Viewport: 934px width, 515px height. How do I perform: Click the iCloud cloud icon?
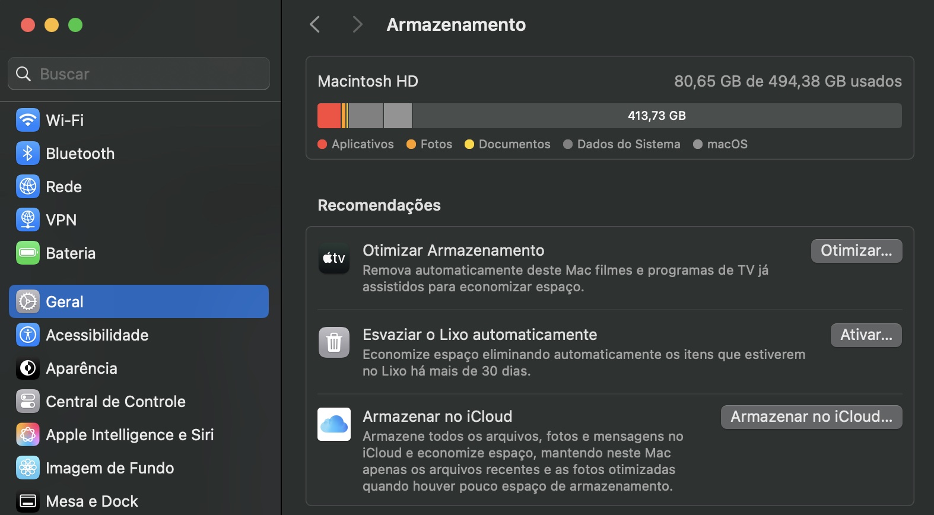pos(334,424)
